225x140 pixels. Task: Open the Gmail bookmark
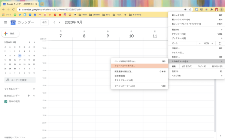[40, 15]
